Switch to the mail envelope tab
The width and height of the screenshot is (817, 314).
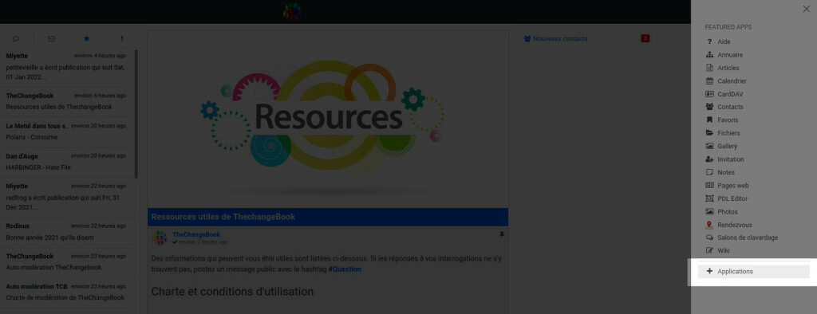[51, 38]
